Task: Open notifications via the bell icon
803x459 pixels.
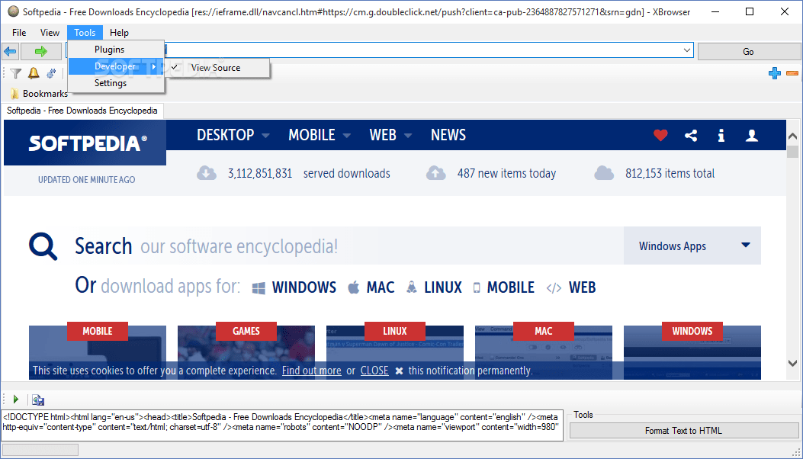Action: pyautogui.click(x=34, y=72)
